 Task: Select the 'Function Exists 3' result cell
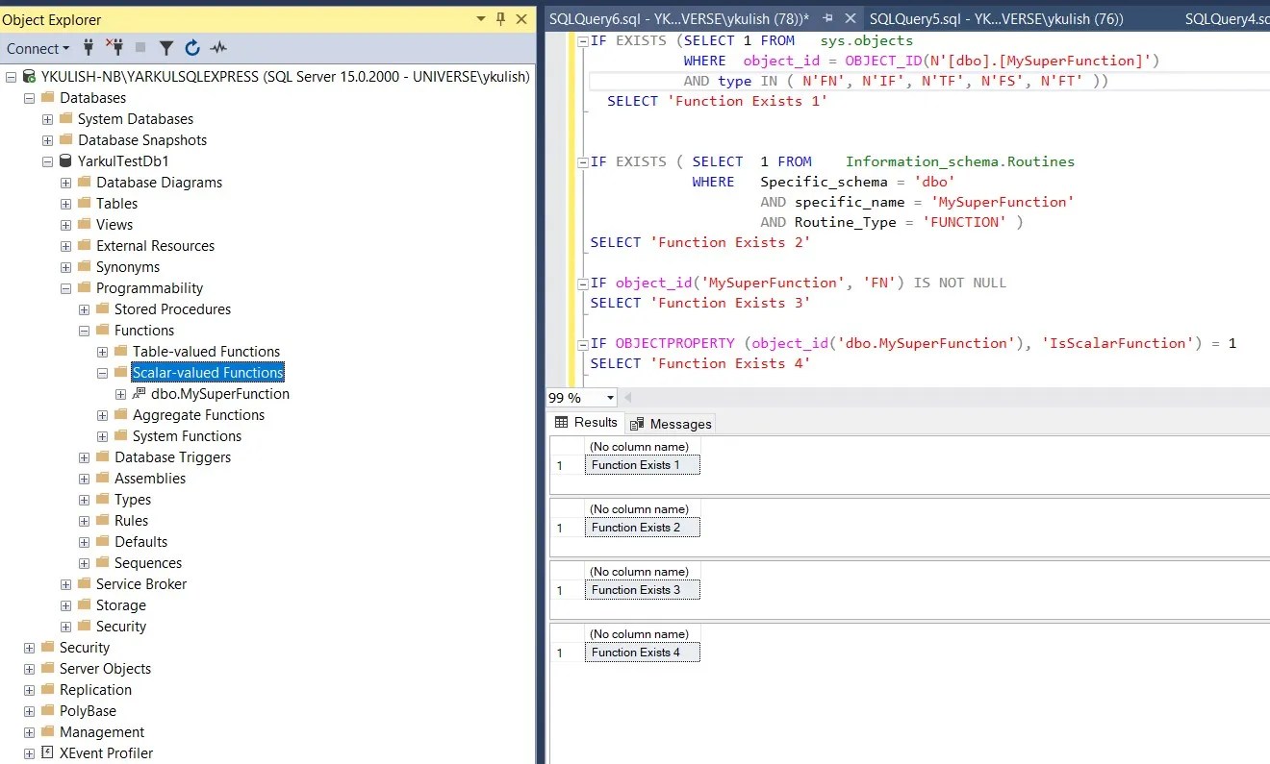coord(642,590)
